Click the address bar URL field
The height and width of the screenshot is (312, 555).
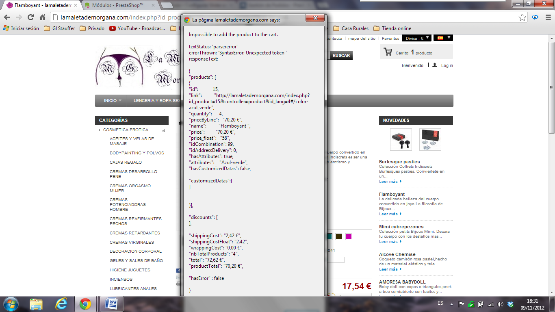(x=284, y=17)
